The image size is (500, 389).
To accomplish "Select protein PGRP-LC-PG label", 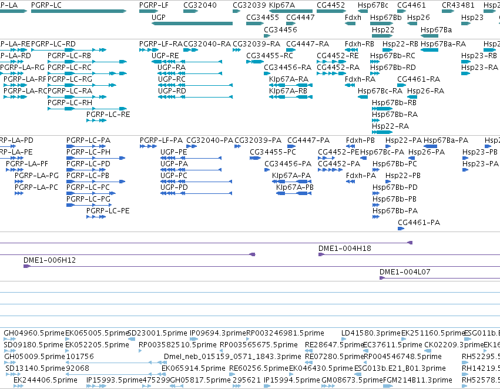I will tap(88, 199).
